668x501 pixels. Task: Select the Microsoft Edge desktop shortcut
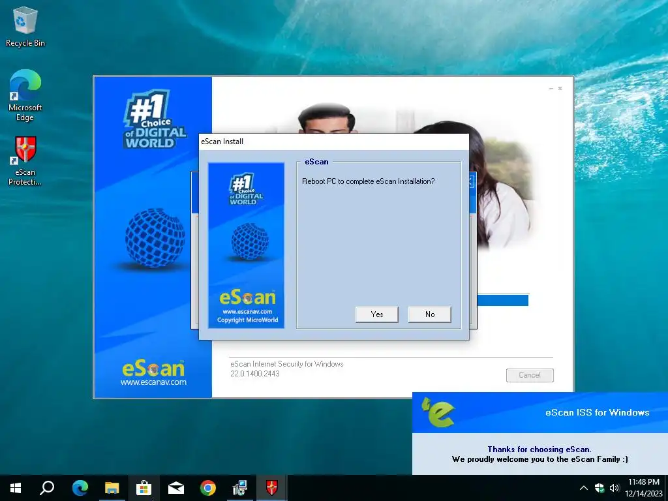click(x=25, y=95)
